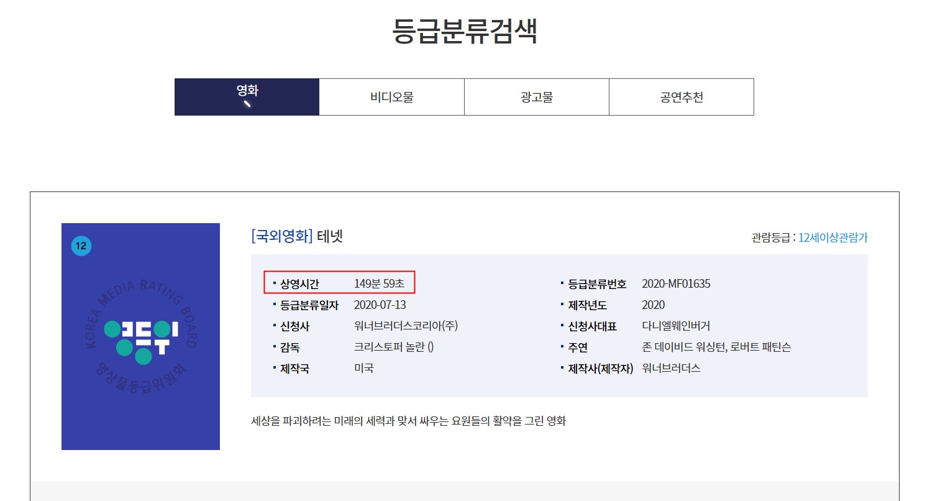This screenshot has height=501, width=930.
Task: Click the [국외영화] category label
Action: tap(282, 236)
